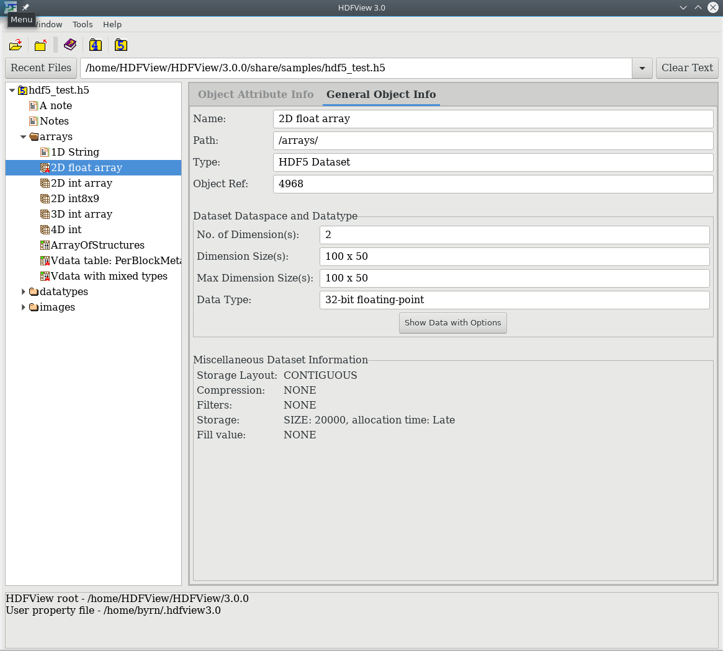The width and height of the screenshot is (723, 651).
Task: Select the Notes tree item
Action: [x=55, y=121]
